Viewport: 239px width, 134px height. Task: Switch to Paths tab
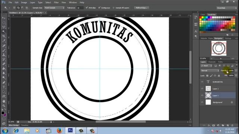[220, 62]
